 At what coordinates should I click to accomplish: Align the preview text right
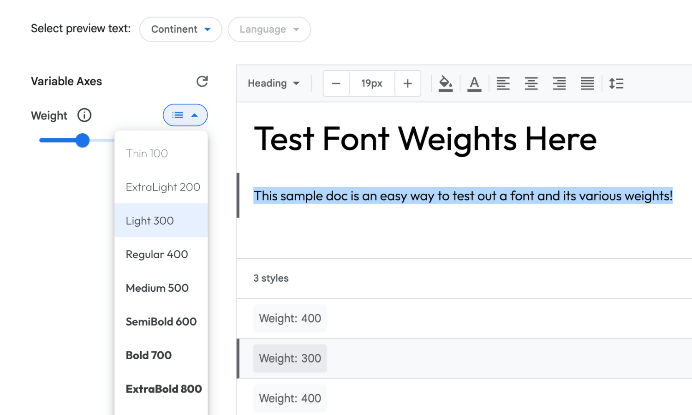559,83
